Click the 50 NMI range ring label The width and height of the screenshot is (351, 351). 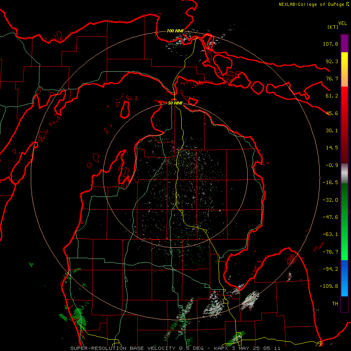pos(175,103)
